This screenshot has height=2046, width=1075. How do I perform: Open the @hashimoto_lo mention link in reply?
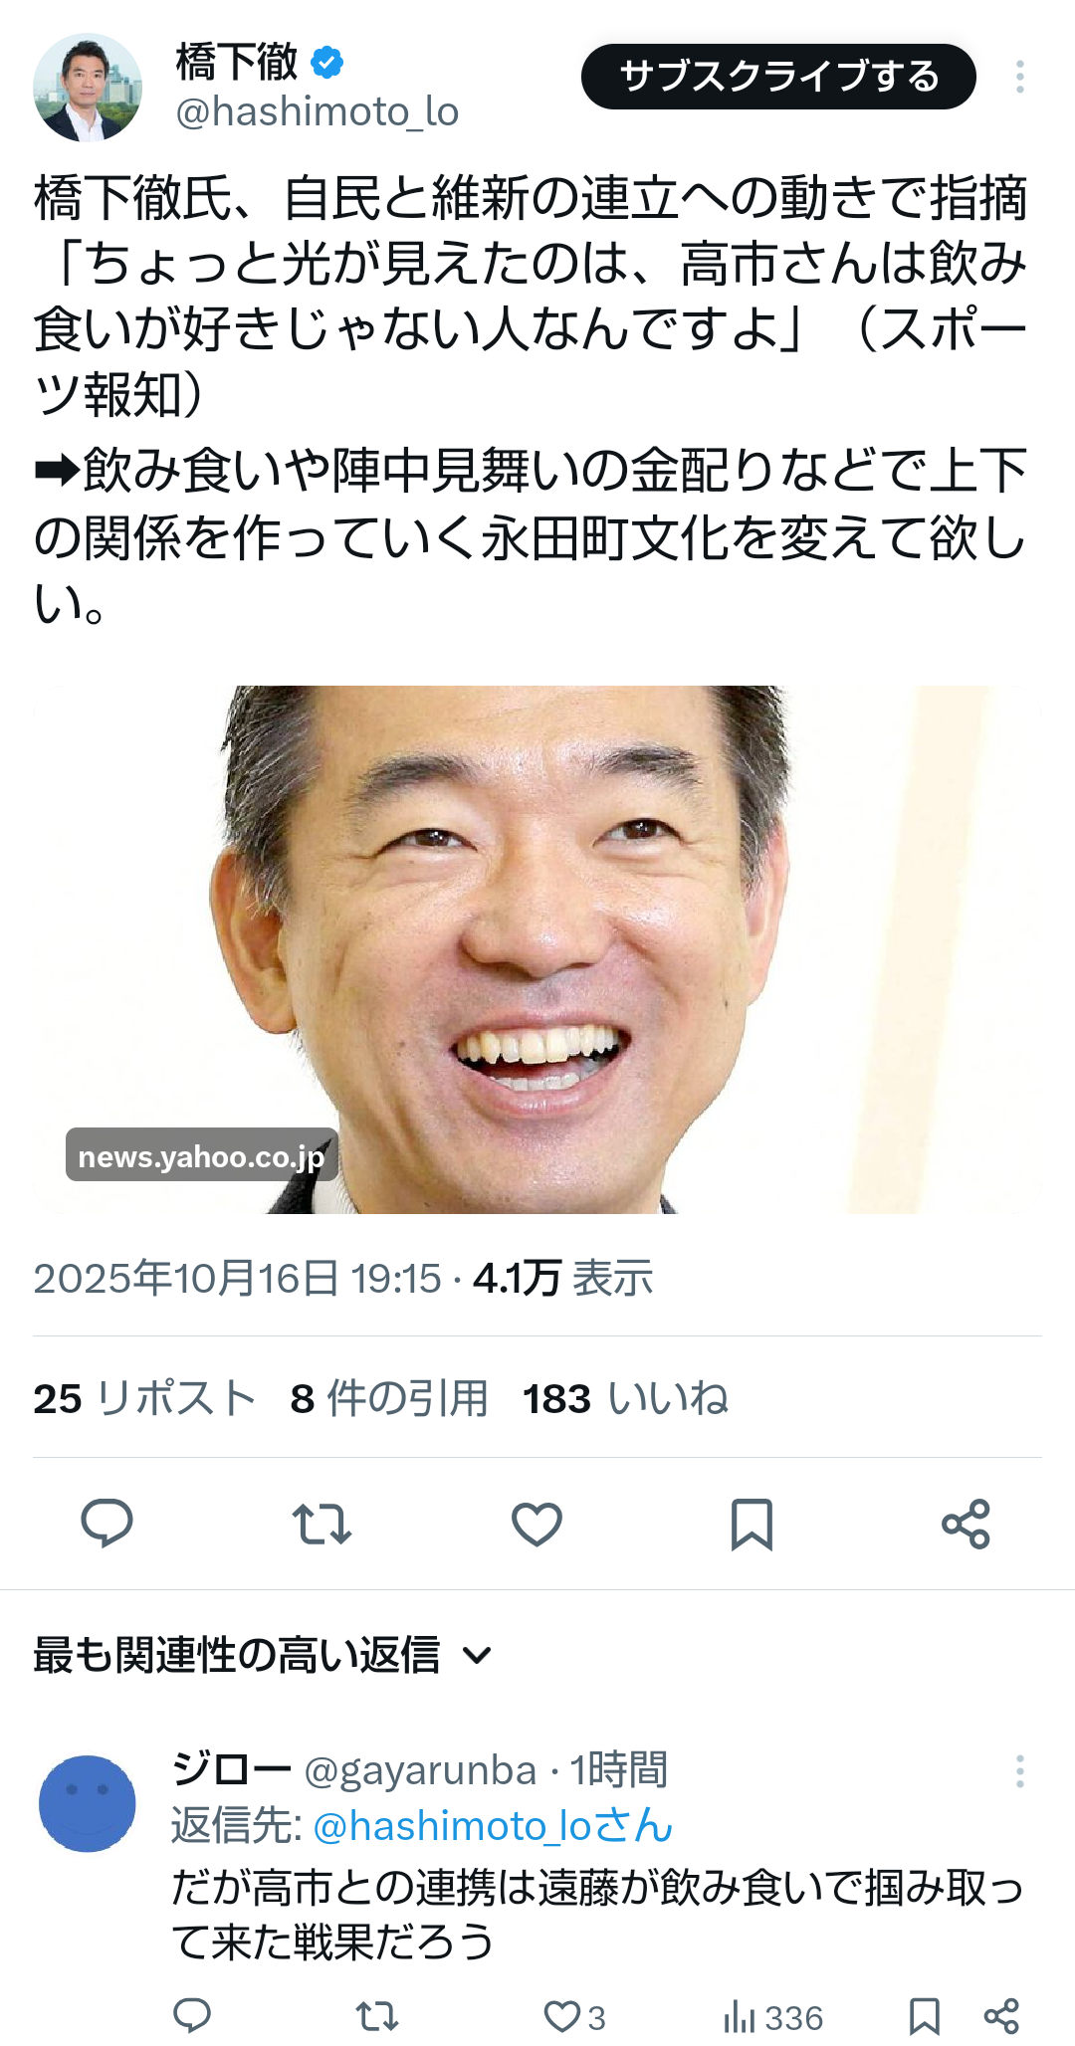pyautogui.click(x=454, y=1826)
